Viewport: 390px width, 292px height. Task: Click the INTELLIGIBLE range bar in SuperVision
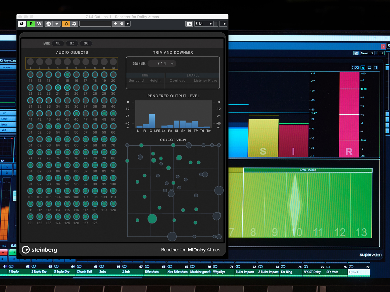click(308, 170)
